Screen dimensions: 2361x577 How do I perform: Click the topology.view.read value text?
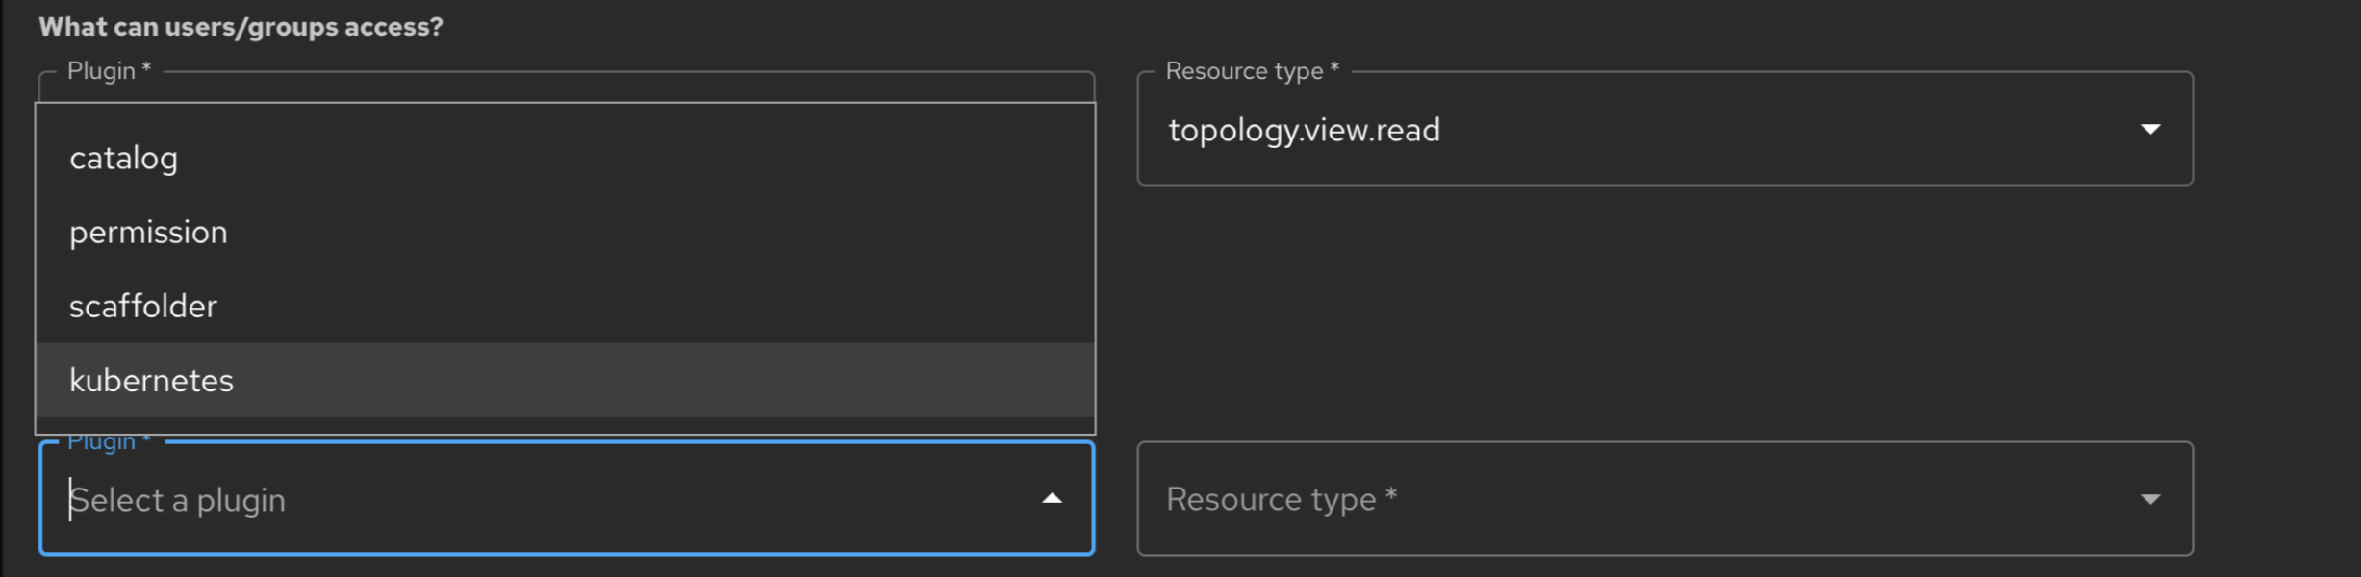click(x=1304, y=130)
